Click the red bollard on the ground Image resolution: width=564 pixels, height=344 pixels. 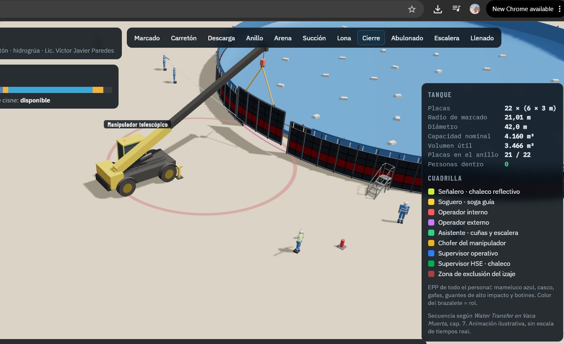coord(342,244)
